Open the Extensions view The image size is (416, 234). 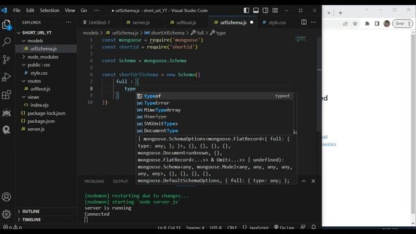point(6,95)
